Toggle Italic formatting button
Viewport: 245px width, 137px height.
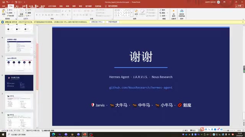(x=40, y=15)
